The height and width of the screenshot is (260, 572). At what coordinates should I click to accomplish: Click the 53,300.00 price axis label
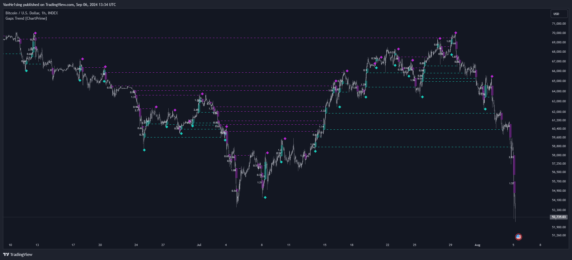point(559,210)
